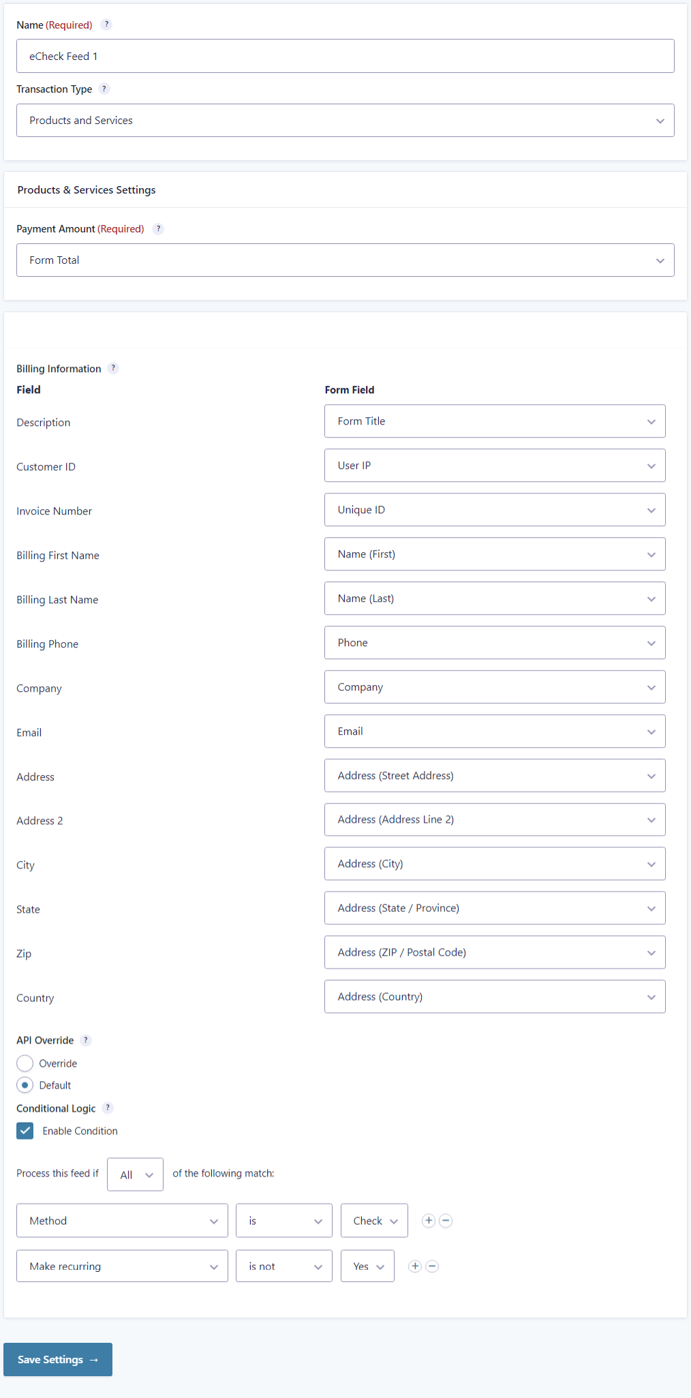Add condition after Method rule plus icon
Screen dimensions: 691x1398
pyautogui.click(x=429, y=1221)
